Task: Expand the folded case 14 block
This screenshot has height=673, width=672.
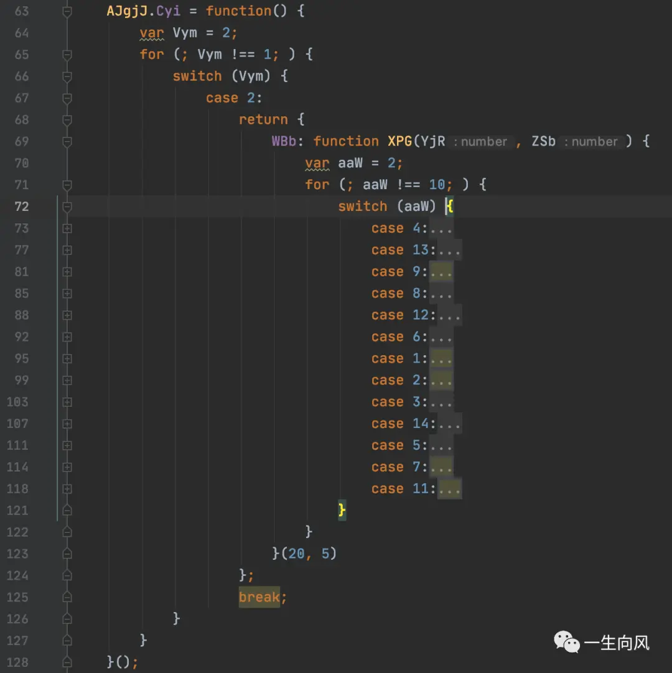Action: [x=67, y=424]
